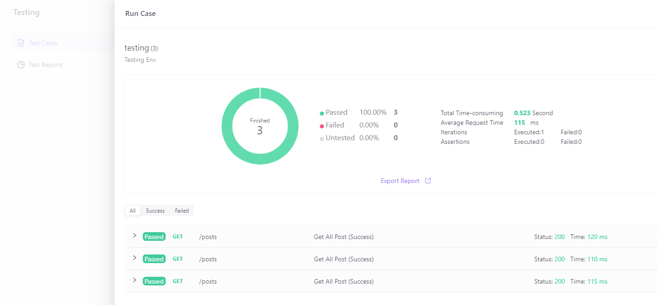Open Test Cases in the sidebar
Screen dimensions: 657x305
43,43
